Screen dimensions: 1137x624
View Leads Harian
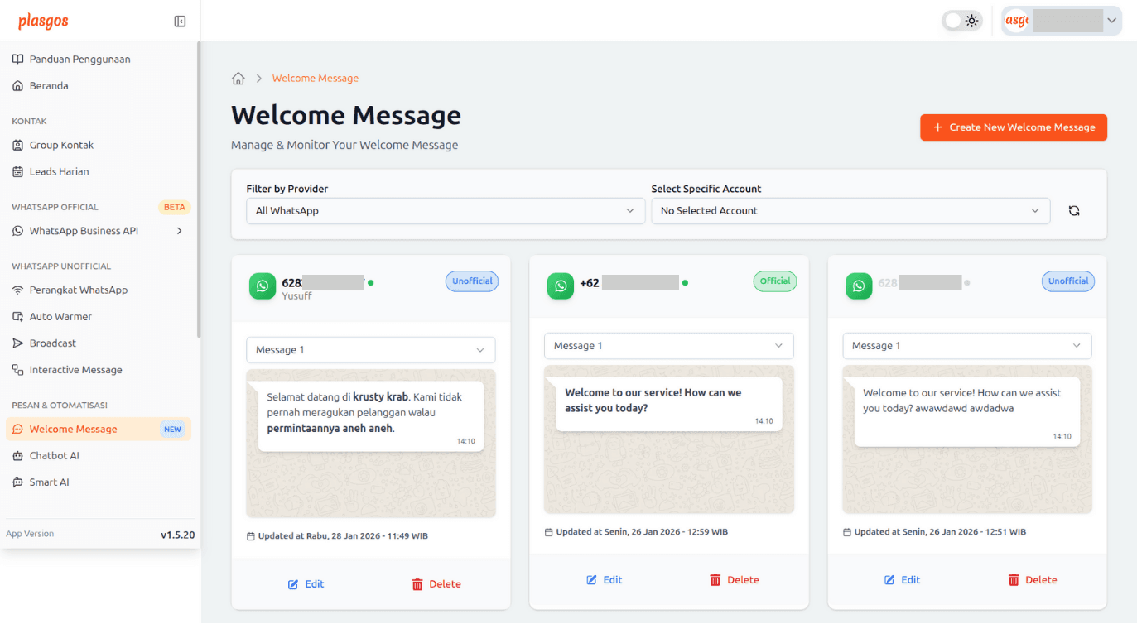pyautogui.click(x=59, y=171)
